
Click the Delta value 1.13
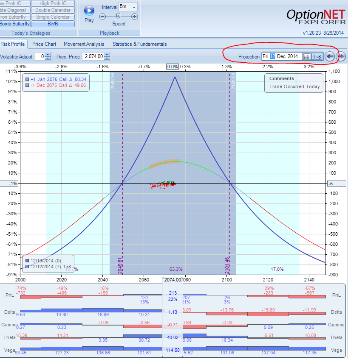pyautogui.click(x=173, y=312)
